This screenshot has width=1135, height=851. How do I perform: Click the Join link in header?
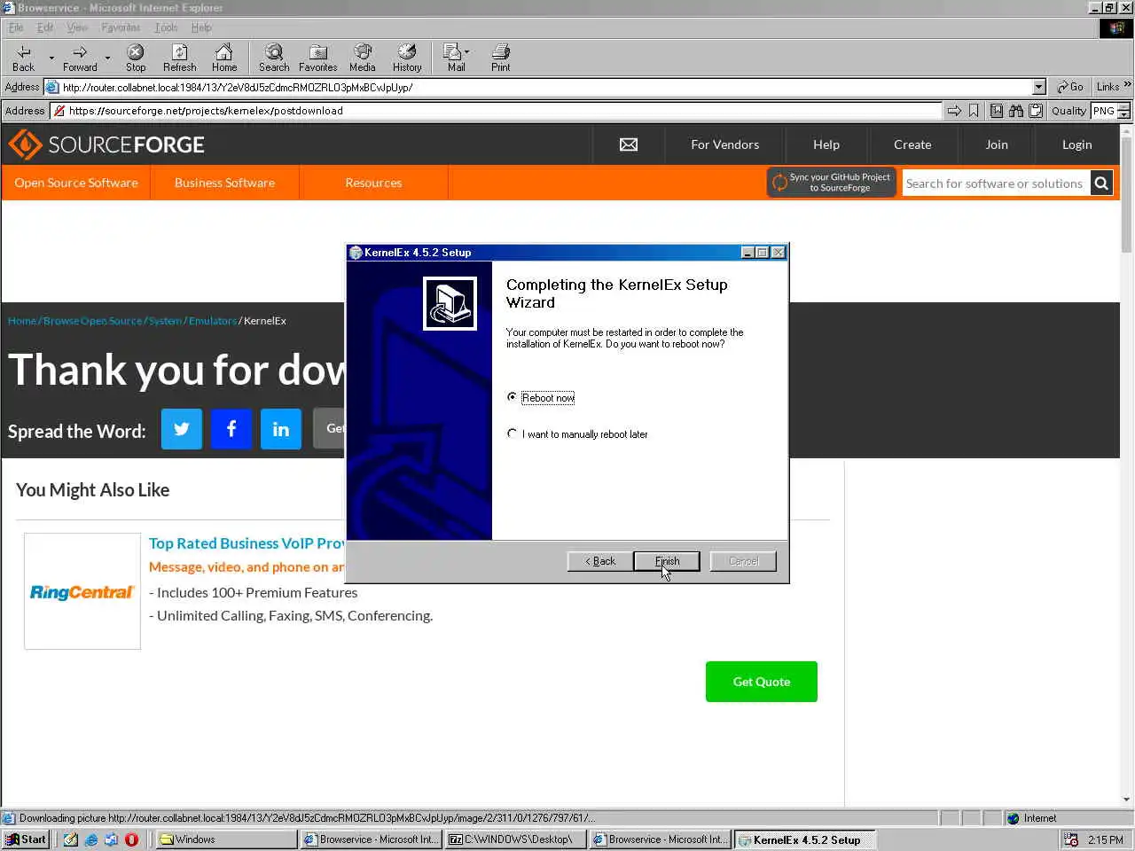(x=997, y=144)
